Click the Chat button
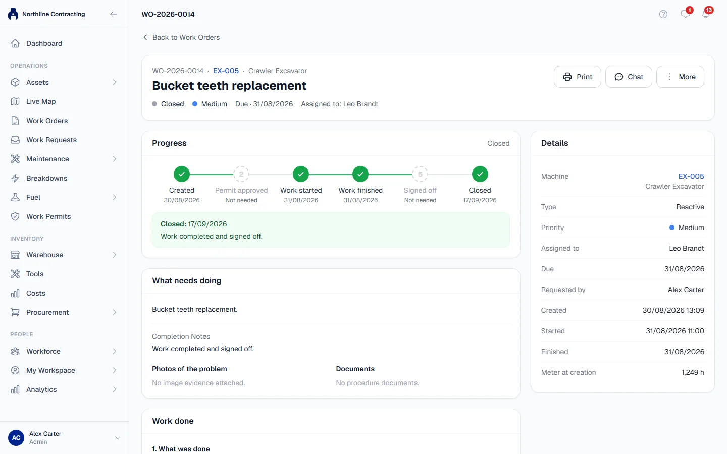727x454 pixels. pos(629,77)
